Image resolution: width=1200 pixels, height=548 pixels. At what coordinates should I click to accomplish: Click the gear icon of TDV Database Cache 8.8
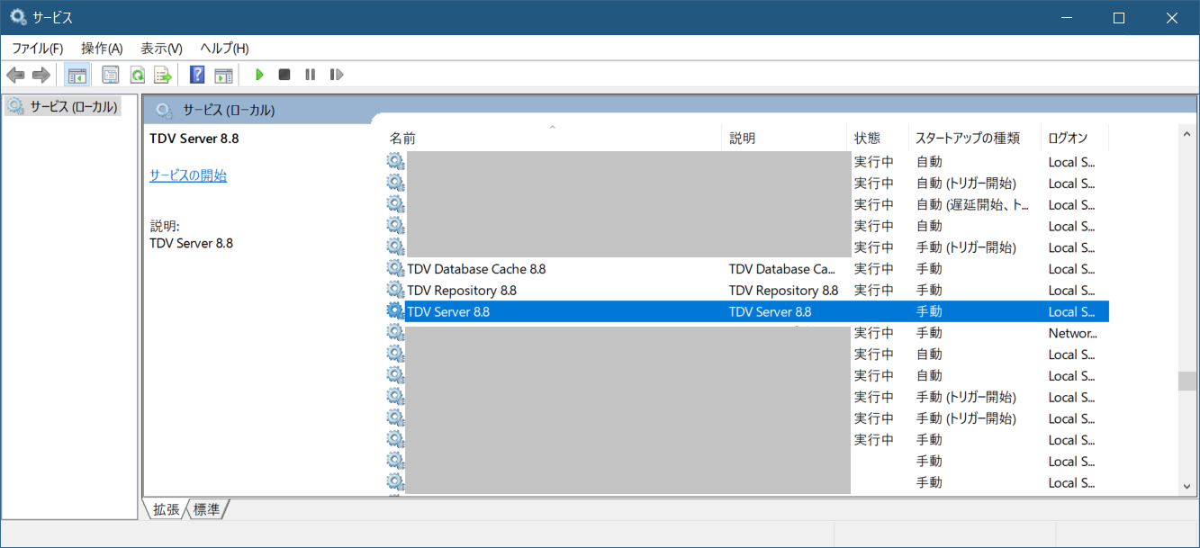[x=395, y=268]
